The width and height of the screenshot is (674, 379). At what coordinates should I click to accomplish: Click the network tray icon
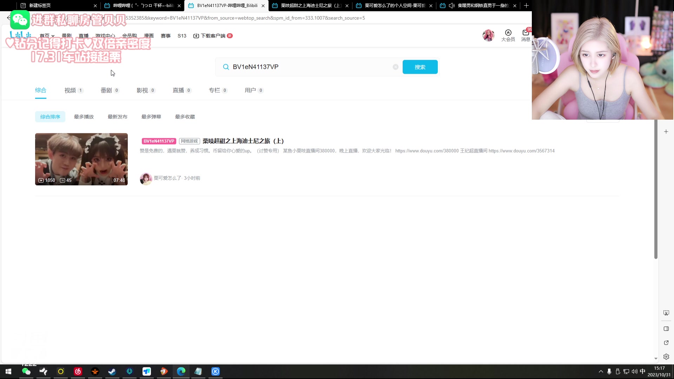click(x=626, y=371)
